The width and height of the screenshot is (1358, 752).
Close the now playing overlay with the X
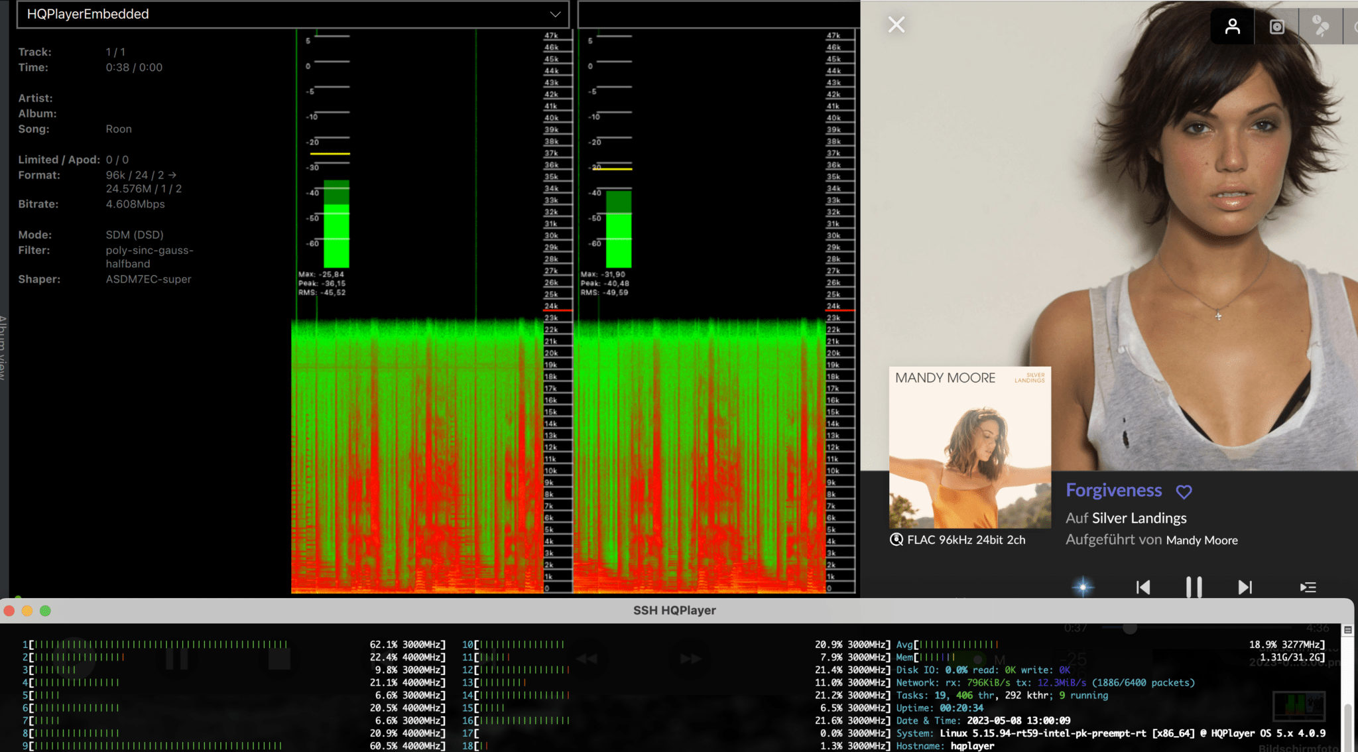(896, 24)
